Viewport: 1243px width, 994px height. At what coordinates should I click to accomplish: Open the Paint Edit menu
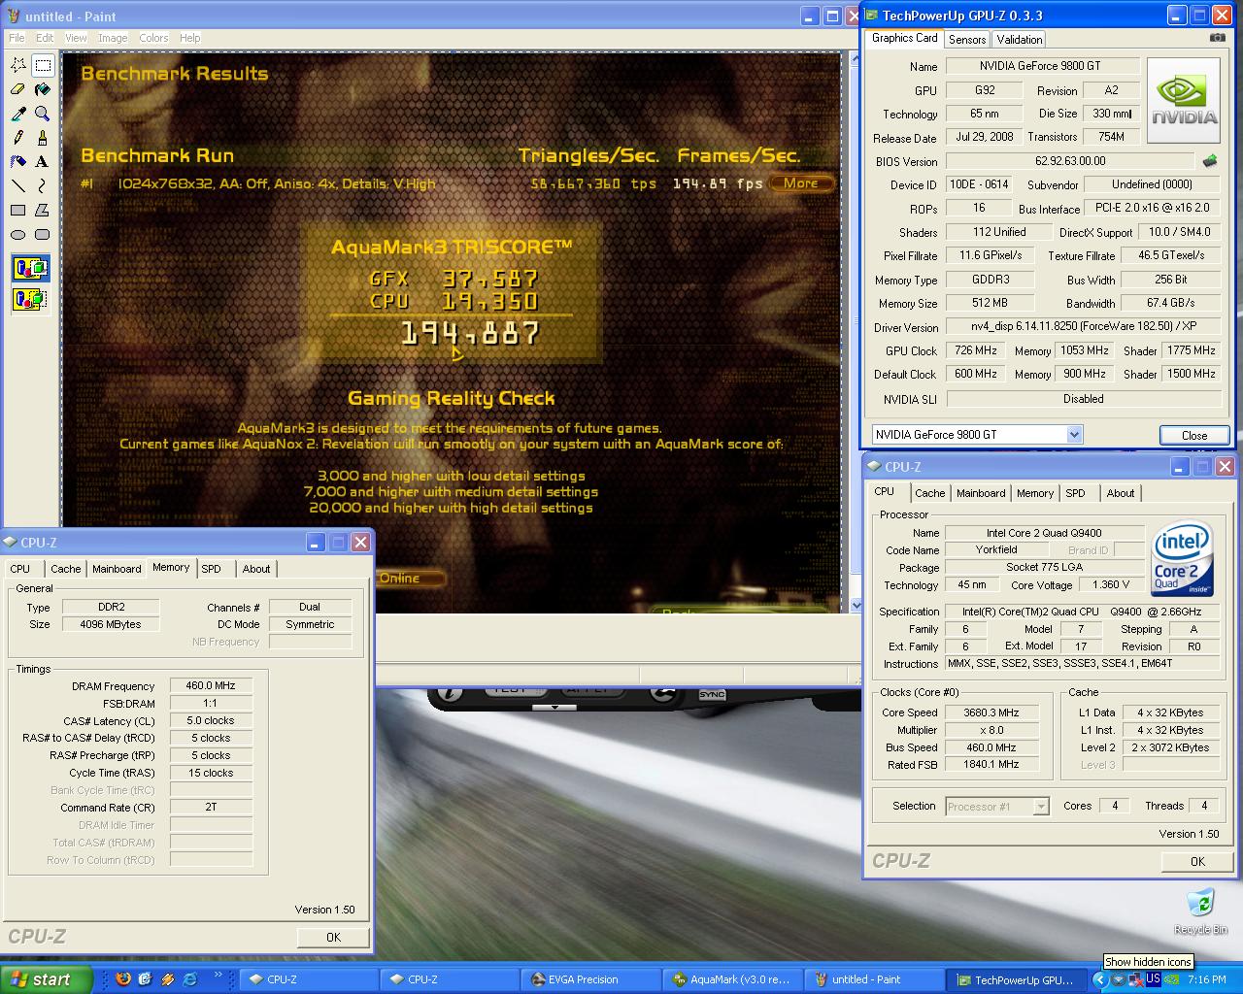click(x=45, y=38)
